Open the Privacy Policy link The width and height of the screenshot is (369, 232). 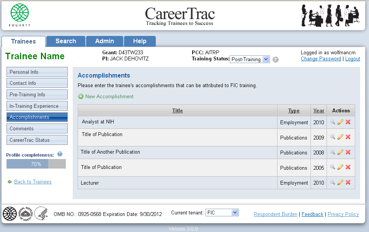343,214
